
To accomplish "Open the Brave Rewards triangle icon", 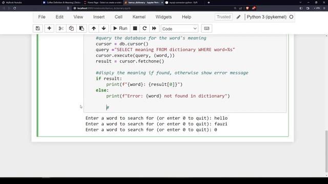I will click(254, 8).
